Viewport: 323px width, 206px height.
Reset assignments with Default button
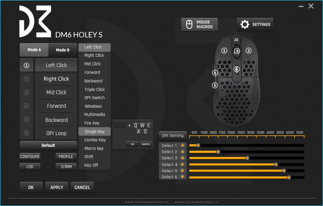(48, 145)
